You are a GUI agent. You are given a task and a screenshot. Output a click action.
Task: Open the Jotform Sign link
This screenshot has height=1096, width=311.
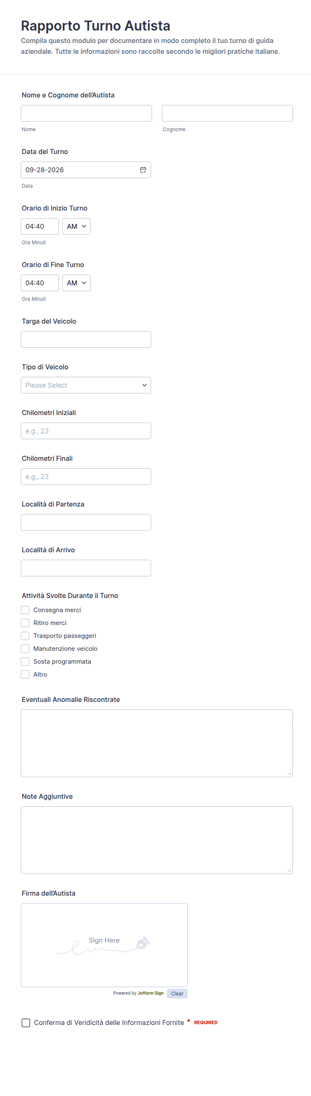tap(150, 993)
